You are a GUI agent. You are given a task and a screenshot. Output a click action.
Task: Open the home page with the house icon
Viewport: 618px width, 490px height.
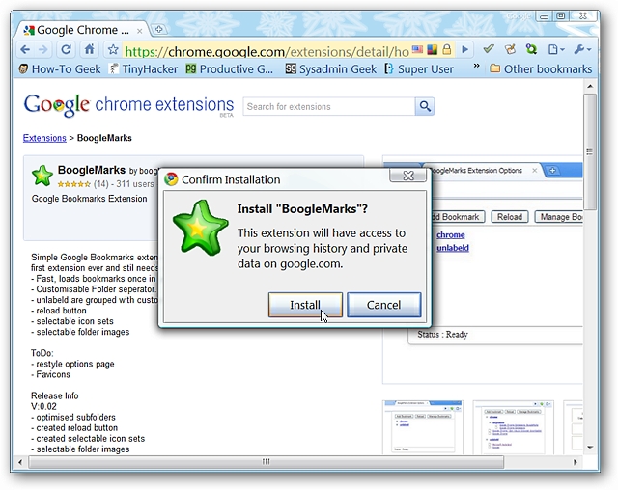pos(90,49)
